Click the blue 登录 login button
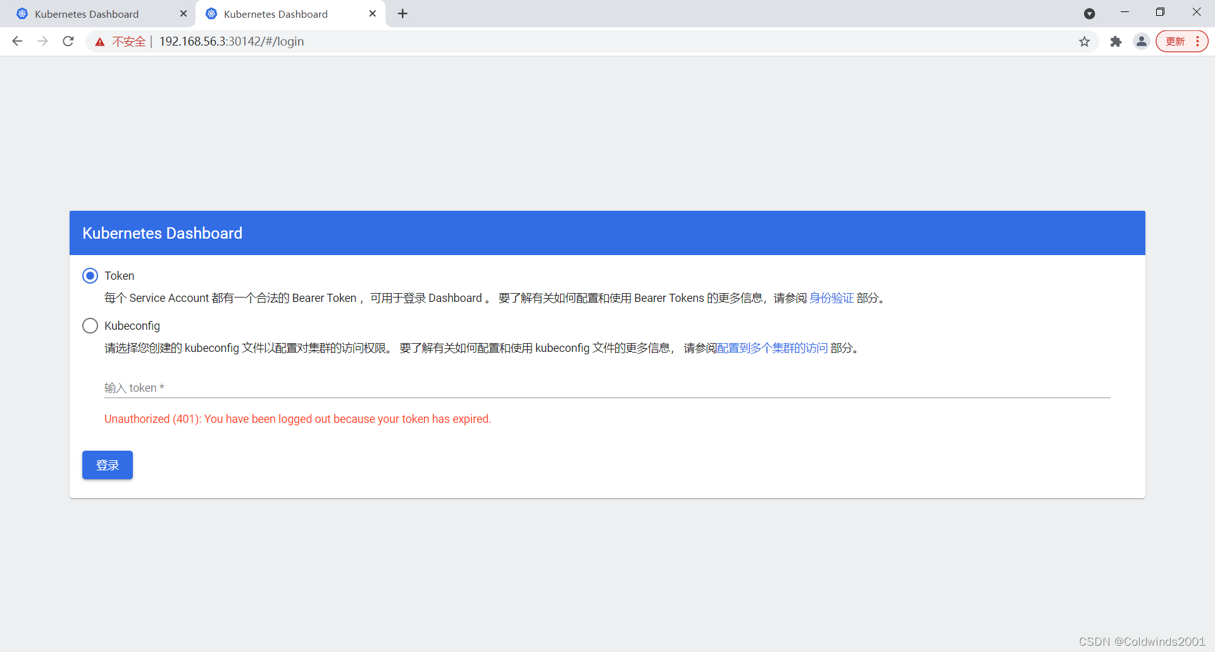The height and width of the screenshot is (652, 1215). click(x=108, y=465)
